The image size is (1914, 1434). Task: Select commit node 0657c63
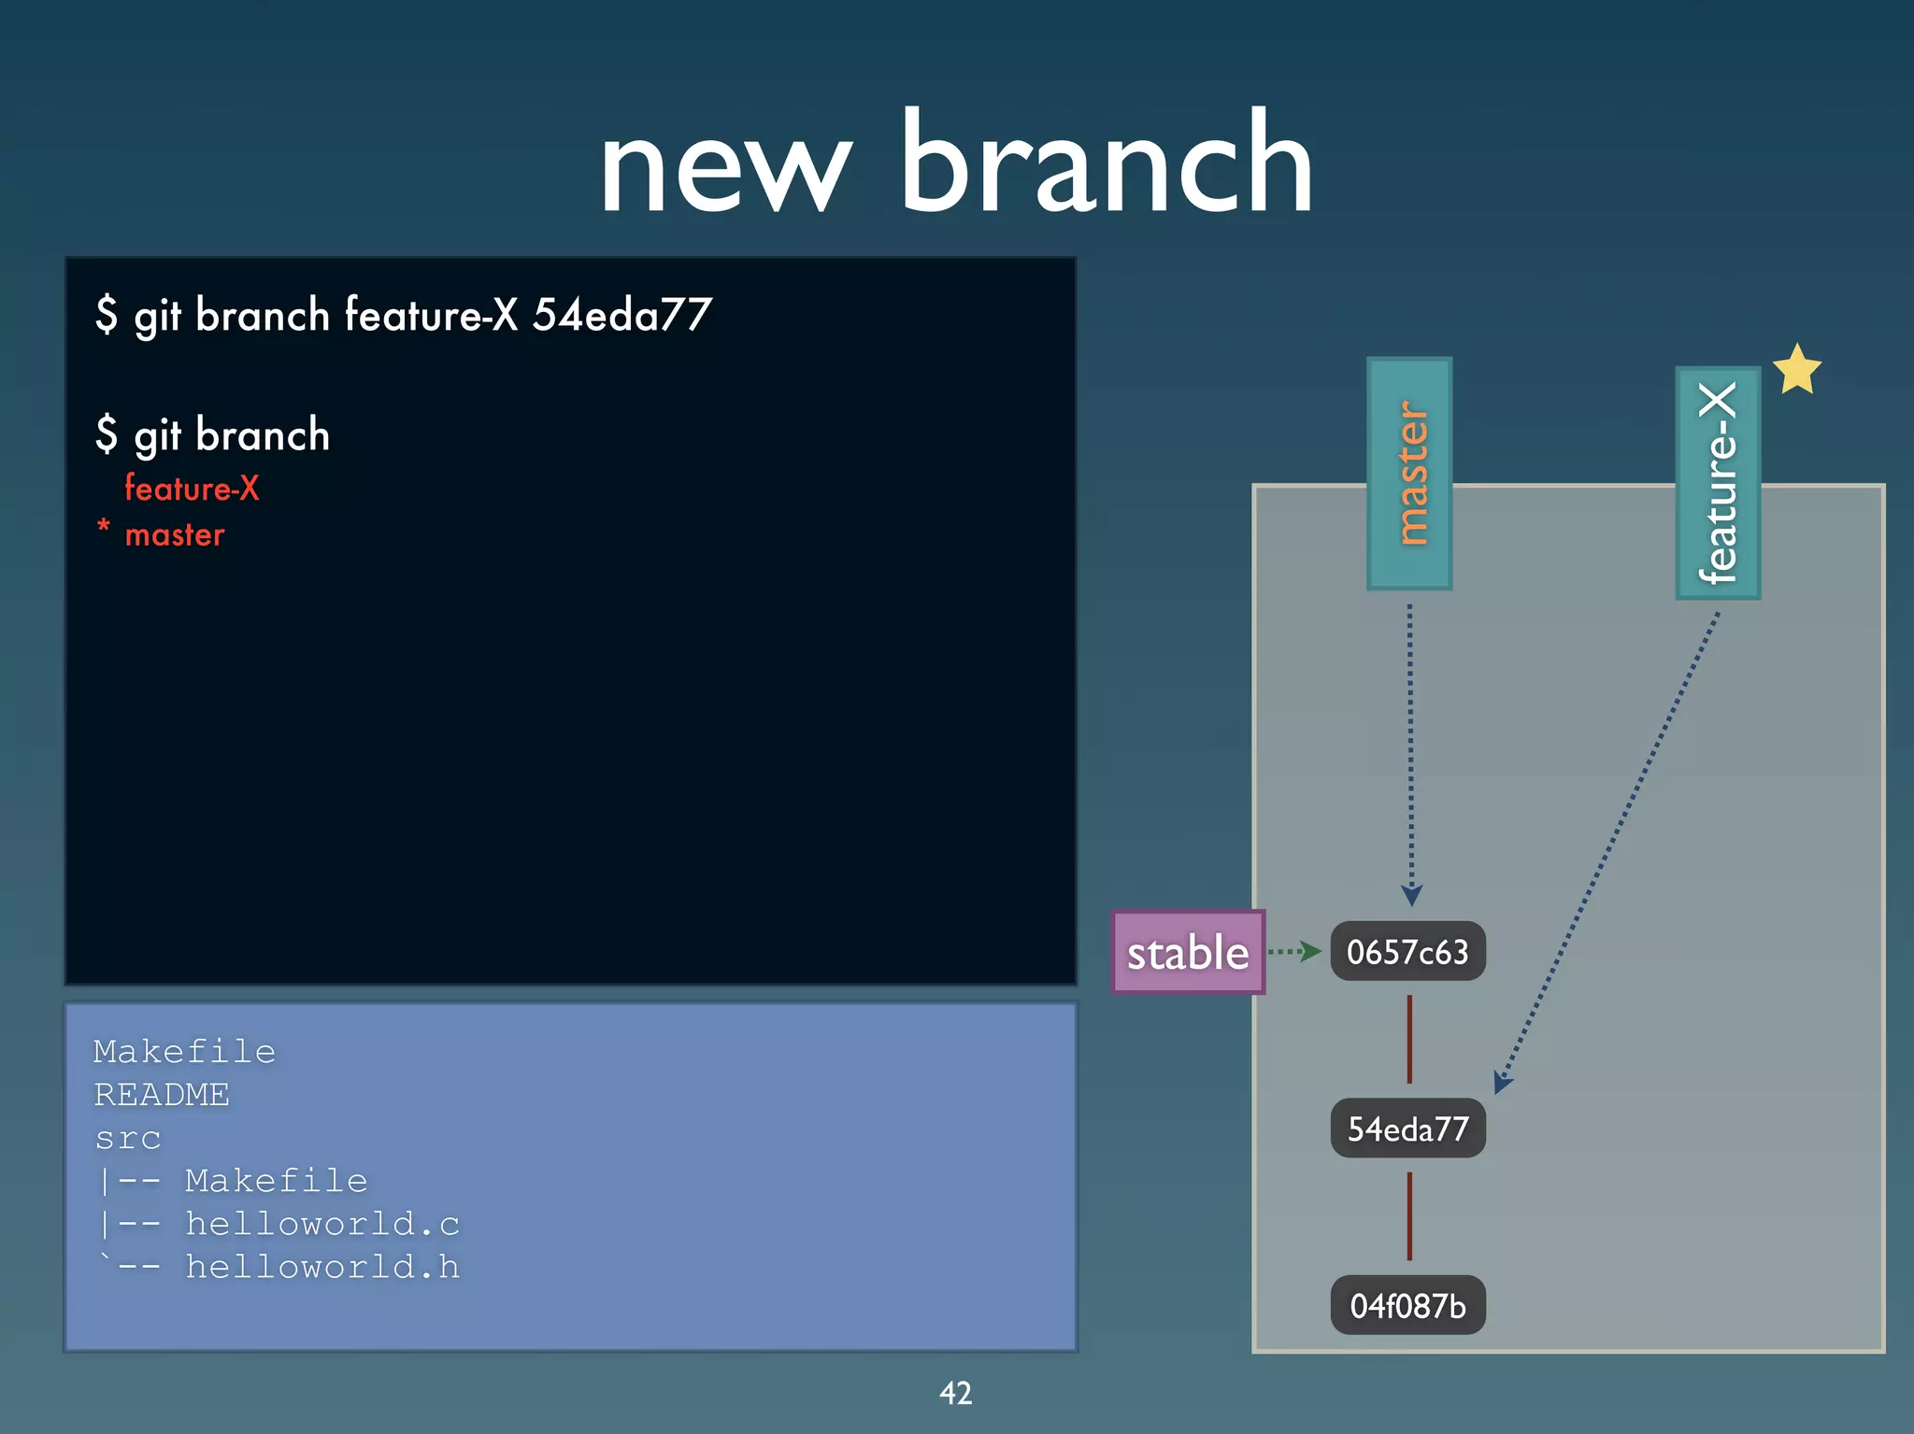point(1407,952)
